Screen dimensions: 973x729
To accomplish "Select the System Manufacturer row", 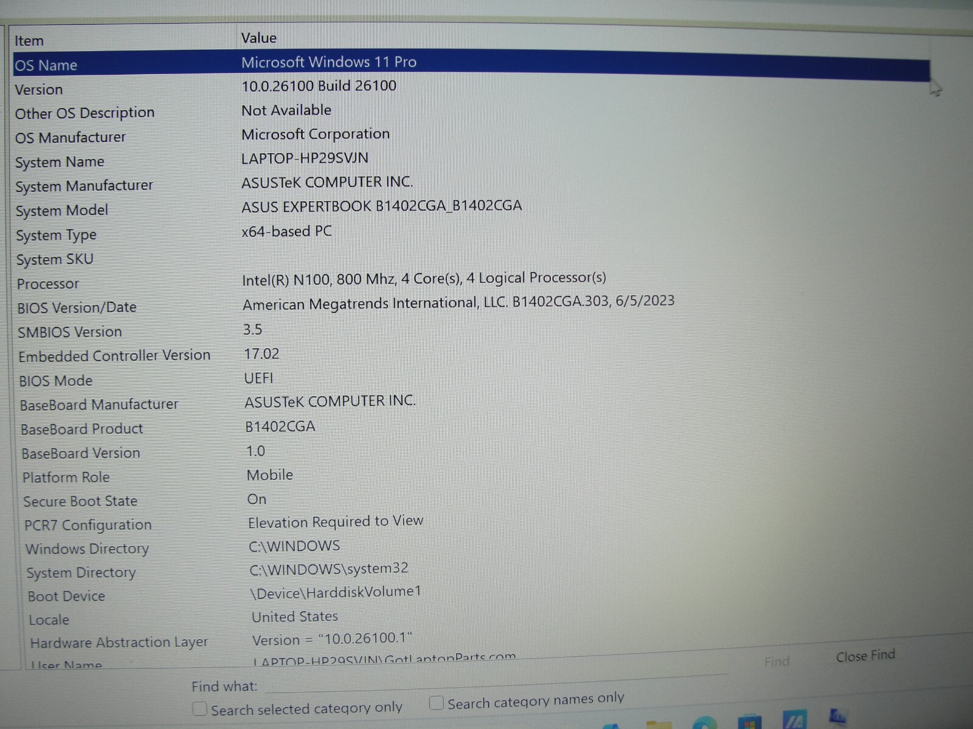I will coord(471,185).
